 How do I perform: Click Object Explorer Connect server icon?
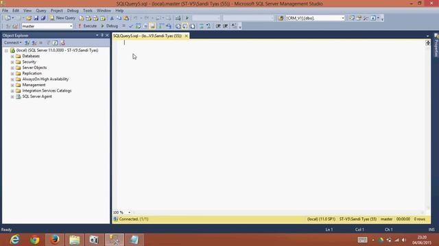pos(27,42)
